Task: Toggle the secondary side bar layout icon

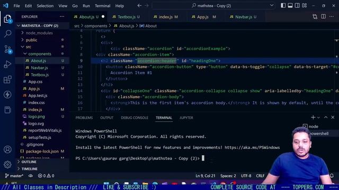Action: pos(297,6)
